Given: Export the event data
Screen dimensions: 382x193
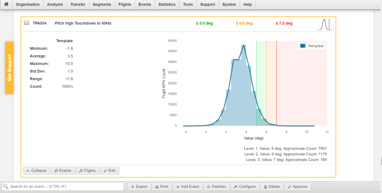Looking at the screenshot, I should tap(139, 187).
